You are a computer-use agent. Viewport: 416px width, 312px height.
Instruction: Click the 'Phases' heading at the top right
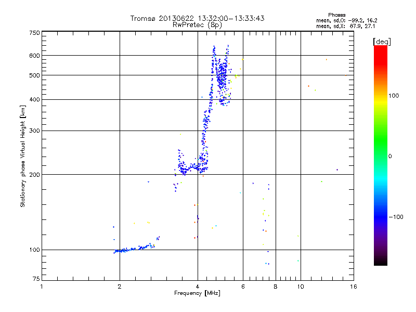click(336, 15)
